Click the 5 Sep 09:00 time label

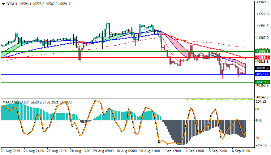pos(218,151)
